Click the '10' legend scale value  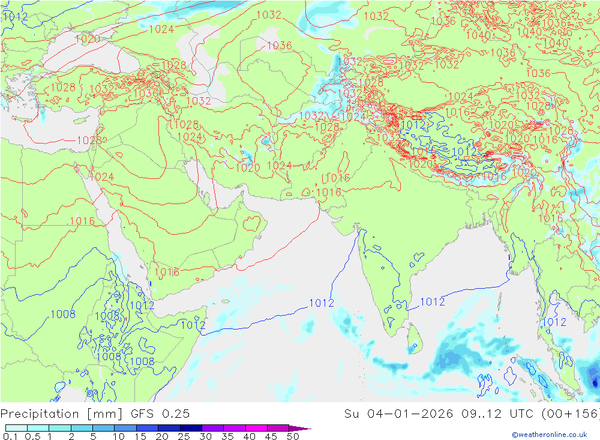(x=118, y=436)
